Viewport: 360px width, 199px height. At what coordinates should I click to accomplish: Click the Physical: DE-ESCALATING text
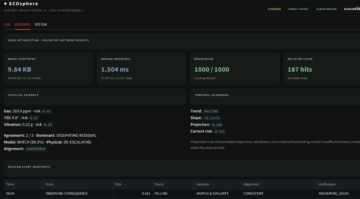(69, 142)
